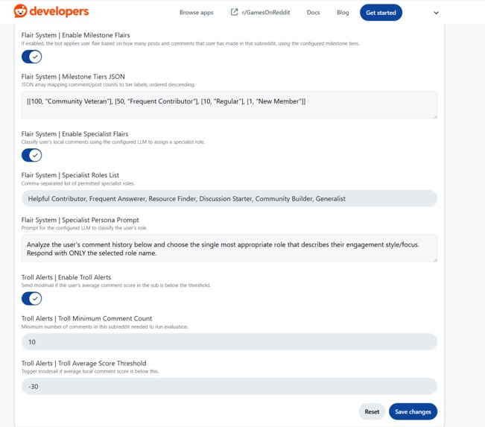Click the 'Troll Alerts | Enable Troll Alerts' heading
The image size is (485, 427).
coord(66,277)
